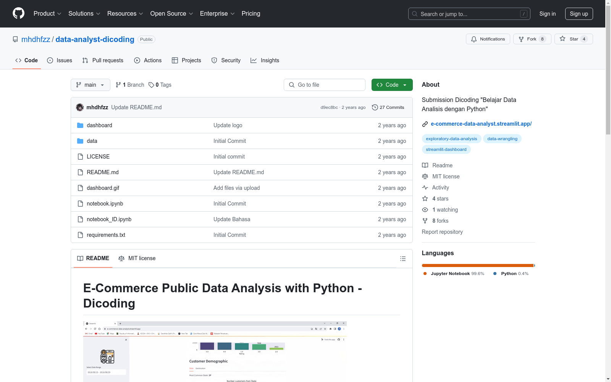Click the README.md file icon
Image resolution: width=611 pixels, height=382 pixels.
click(x=80, y=172)
